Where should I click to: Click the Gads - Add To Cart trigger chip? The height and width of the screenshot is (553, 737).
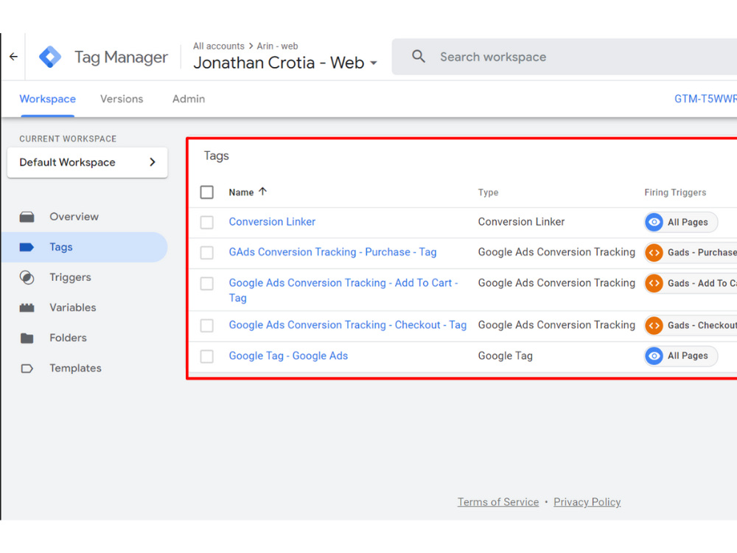click(x=691, y=283)
